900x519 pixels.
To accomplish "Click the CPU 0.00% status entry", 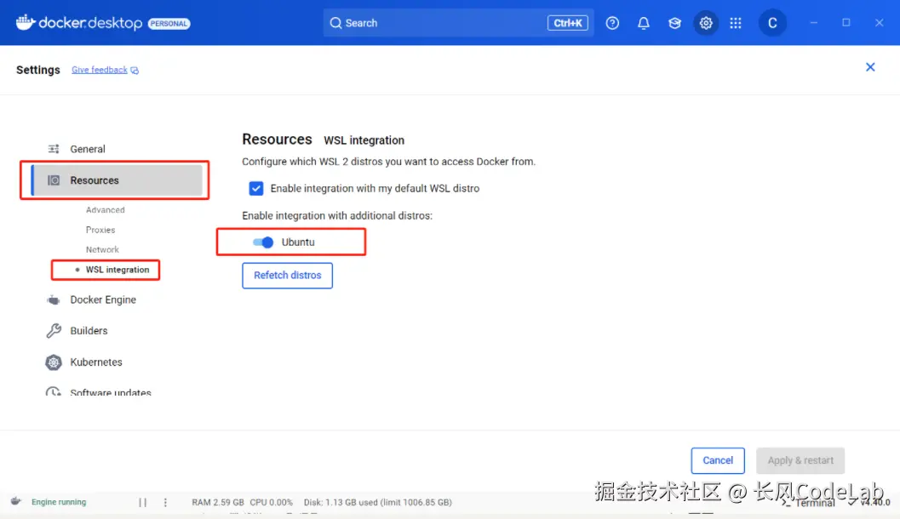I will tap(271, 502).
